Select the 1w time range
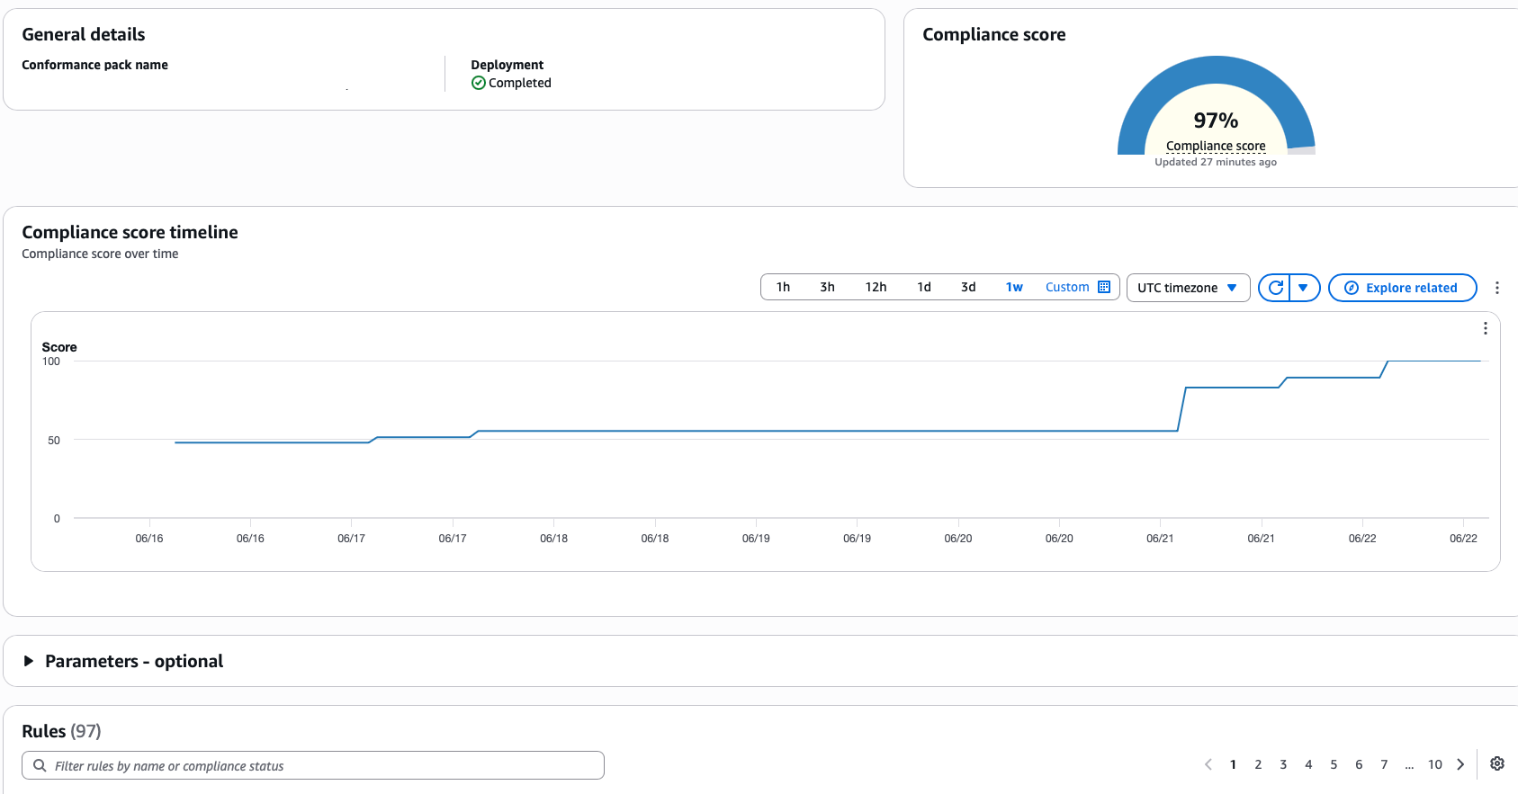 [1014, 287]
